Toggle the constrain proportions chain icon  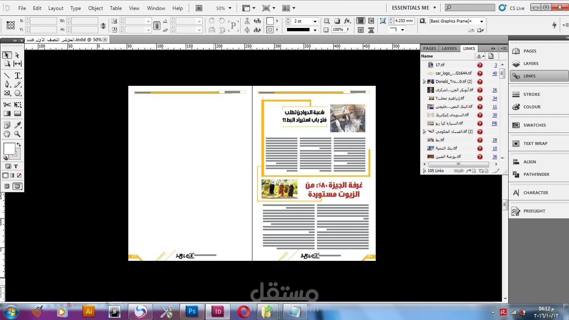(157, 25)
